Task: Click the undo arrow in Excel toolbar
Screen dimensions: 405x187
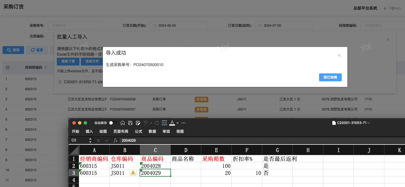Action: [x=146, y=123]
